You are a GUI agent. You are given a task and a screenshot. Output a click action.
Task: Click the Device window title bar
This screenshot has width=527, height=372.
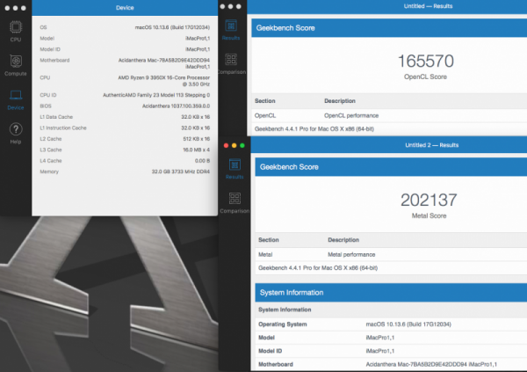click(x=125, y=8)
